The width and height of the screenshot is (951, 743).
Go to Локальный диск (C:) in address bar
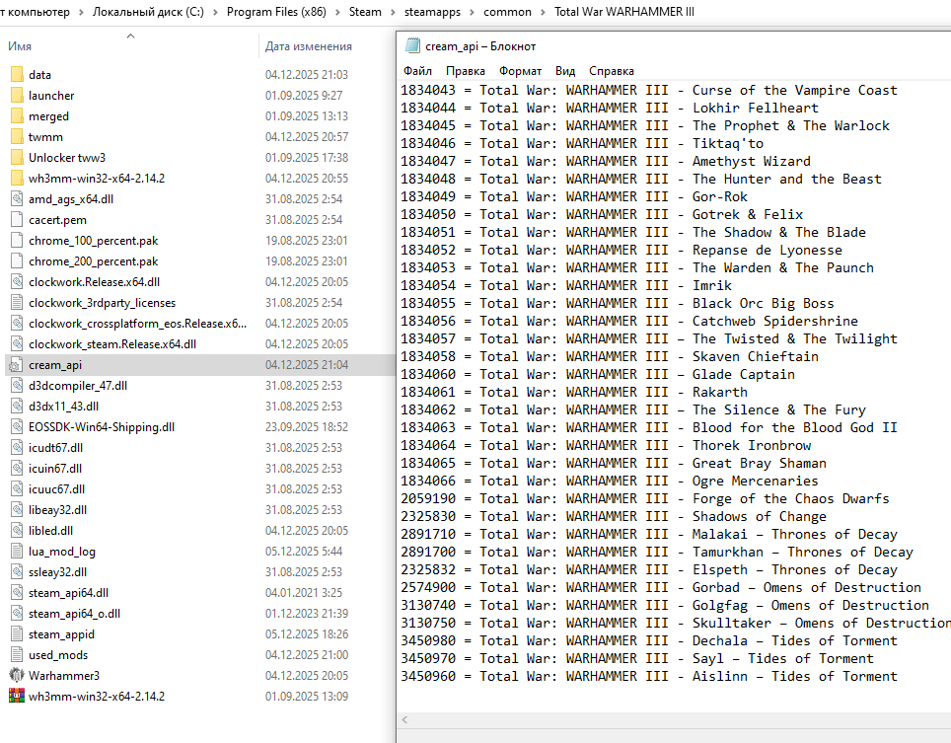[148, 12]
